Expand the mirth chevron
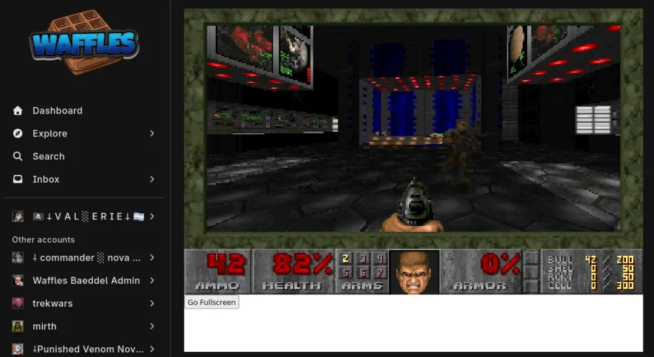 point(152,326)
